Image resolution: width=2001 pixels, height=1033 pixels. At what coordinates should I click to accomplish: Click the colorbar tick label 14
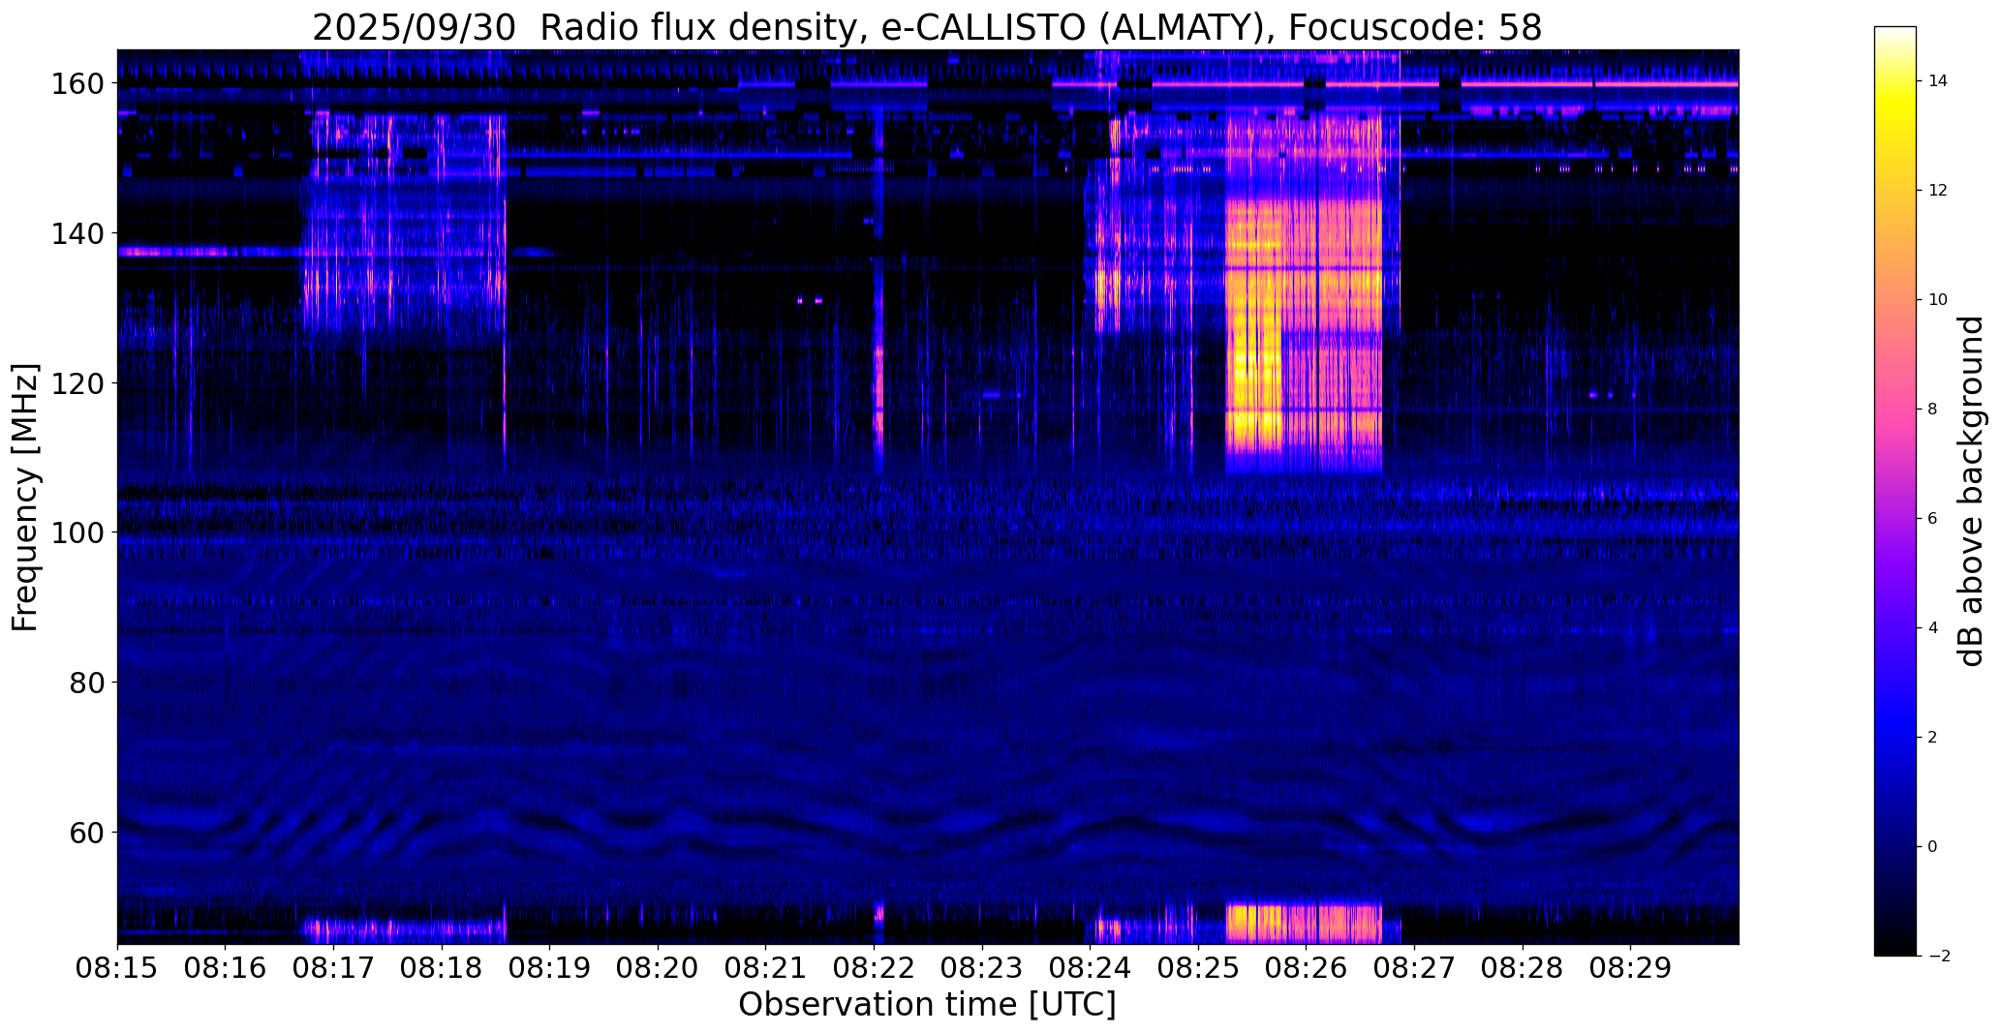pyautogui.click(x=1938, y=81)
